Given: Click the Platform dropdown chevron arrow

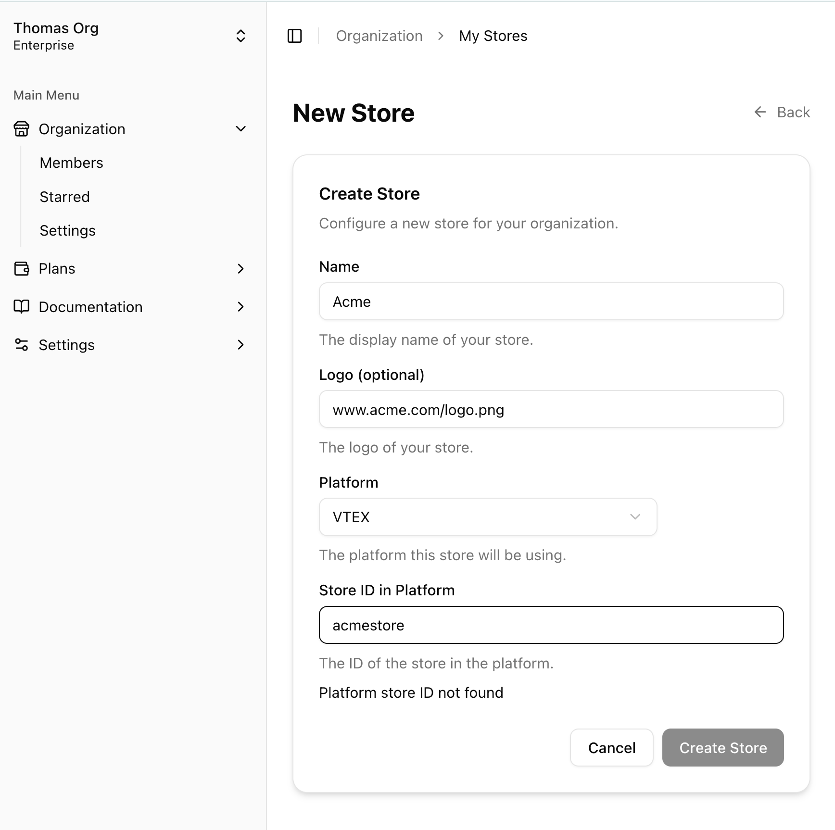Looking at the screenshot, I should click(635, 517).
